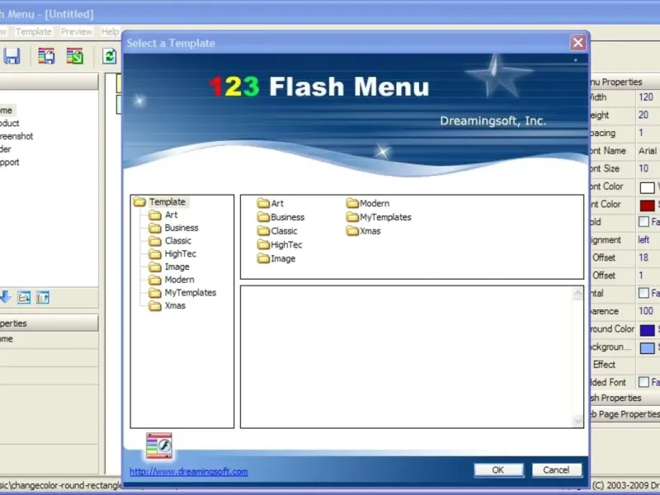Open the Template menu

click(x=34, y=31)
